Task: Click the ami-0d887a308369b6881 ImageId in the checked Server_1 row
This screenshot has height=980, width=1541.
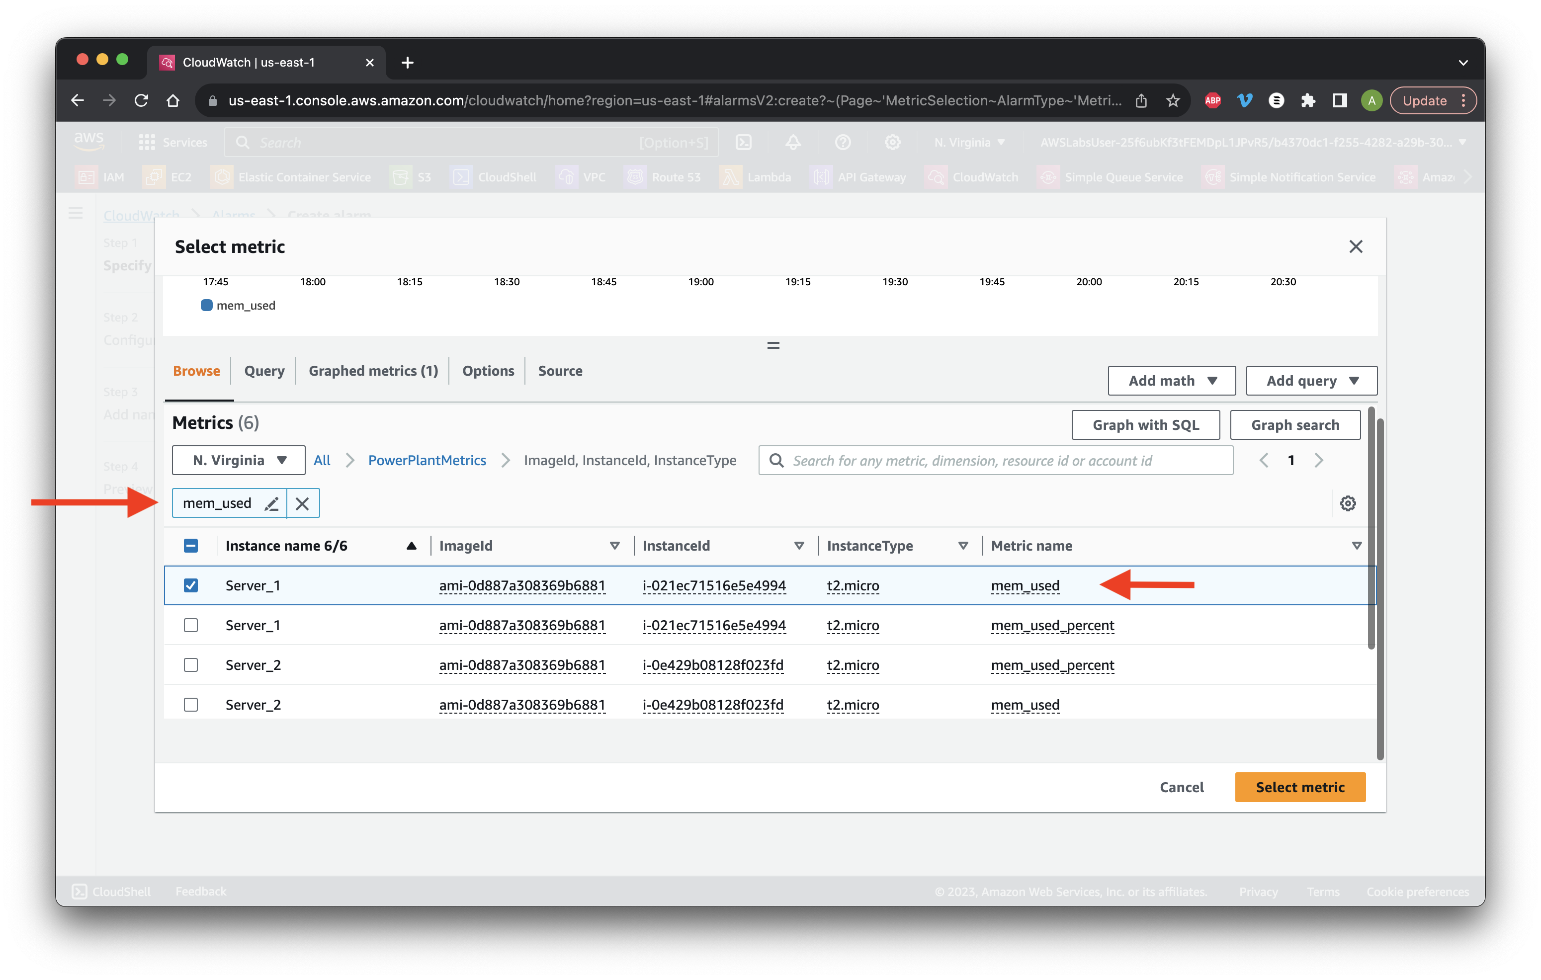Action: coord(522,585)
